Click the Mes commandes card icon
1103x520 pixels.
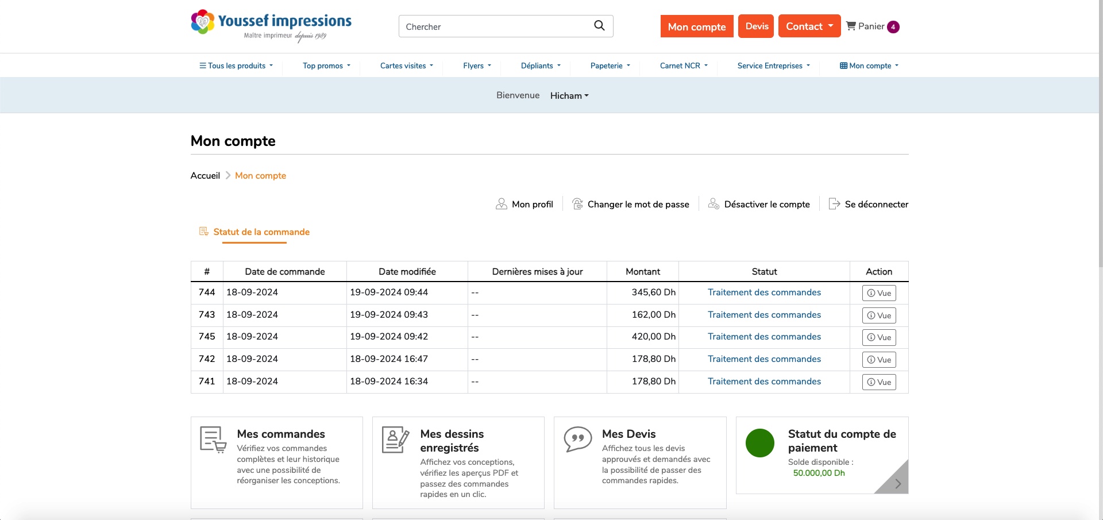(213, 440)
